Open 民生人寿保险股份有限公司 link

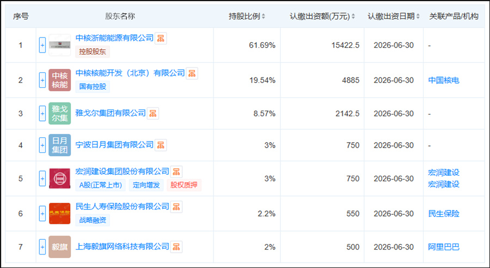point(122,206)
